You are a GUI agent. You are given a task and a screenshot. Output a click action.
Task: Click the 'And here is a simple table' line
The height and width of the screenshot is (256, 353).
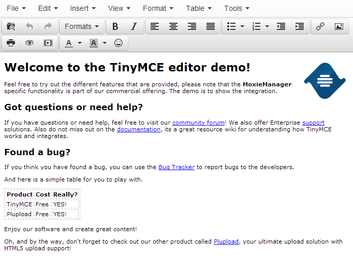[73, 179]
